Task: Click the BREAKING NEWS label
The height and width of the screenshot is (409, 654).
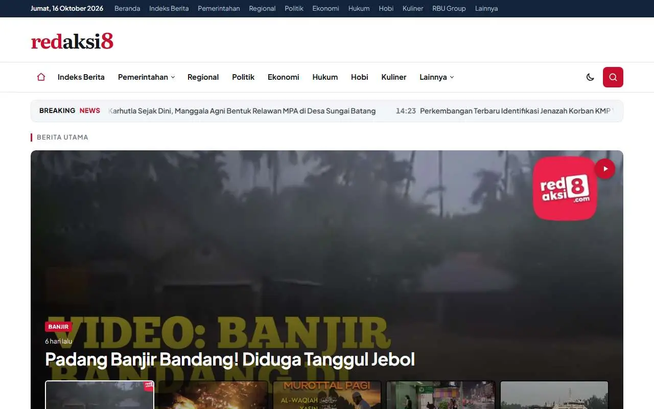Action: tap(69, 111)
